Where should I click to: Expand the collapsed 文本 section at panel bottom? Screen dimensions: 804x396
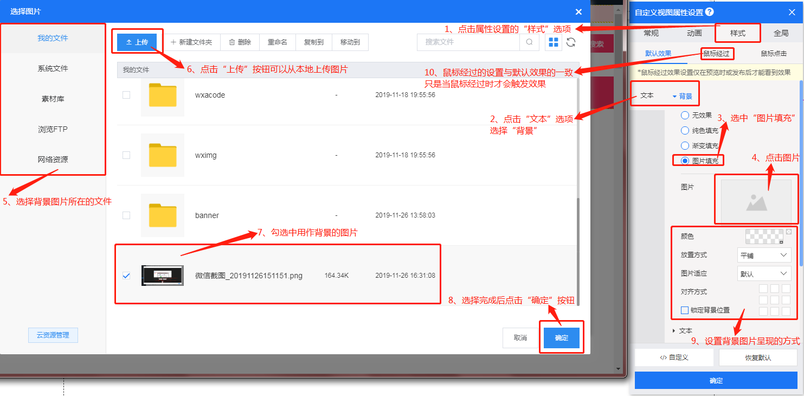(x=682, y=330)
